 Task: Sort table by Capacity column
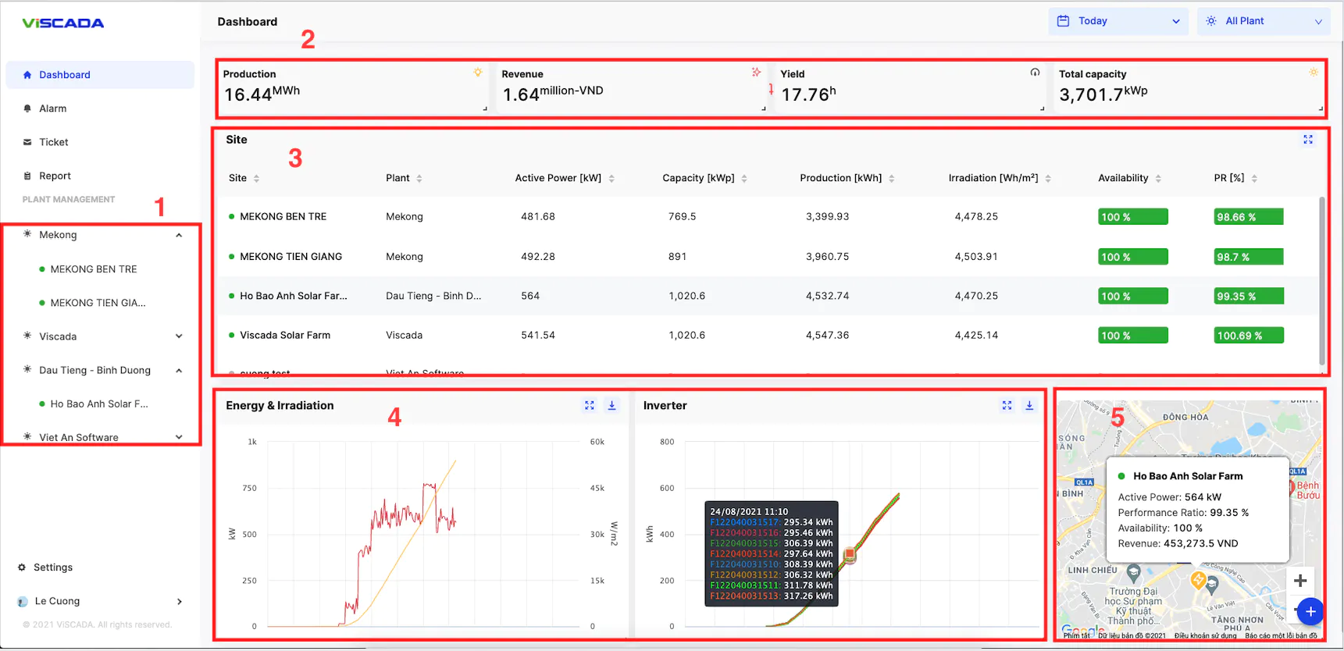click(744, 179)
